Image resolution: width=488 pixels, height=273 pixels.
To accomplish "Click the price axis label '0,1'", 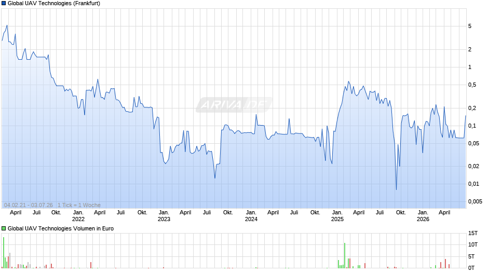I will click(x=472, y=126).
